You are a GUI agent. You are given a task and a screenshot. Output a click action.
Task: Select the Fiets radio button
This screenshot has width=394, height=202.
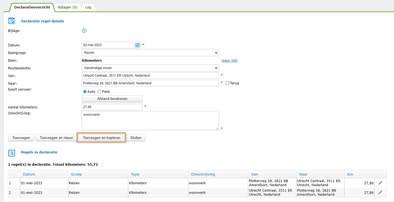[x=99, y=92]
